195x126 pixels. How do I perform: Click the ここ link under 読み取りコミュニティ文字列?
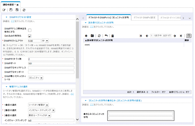click(x=92, y=27)
